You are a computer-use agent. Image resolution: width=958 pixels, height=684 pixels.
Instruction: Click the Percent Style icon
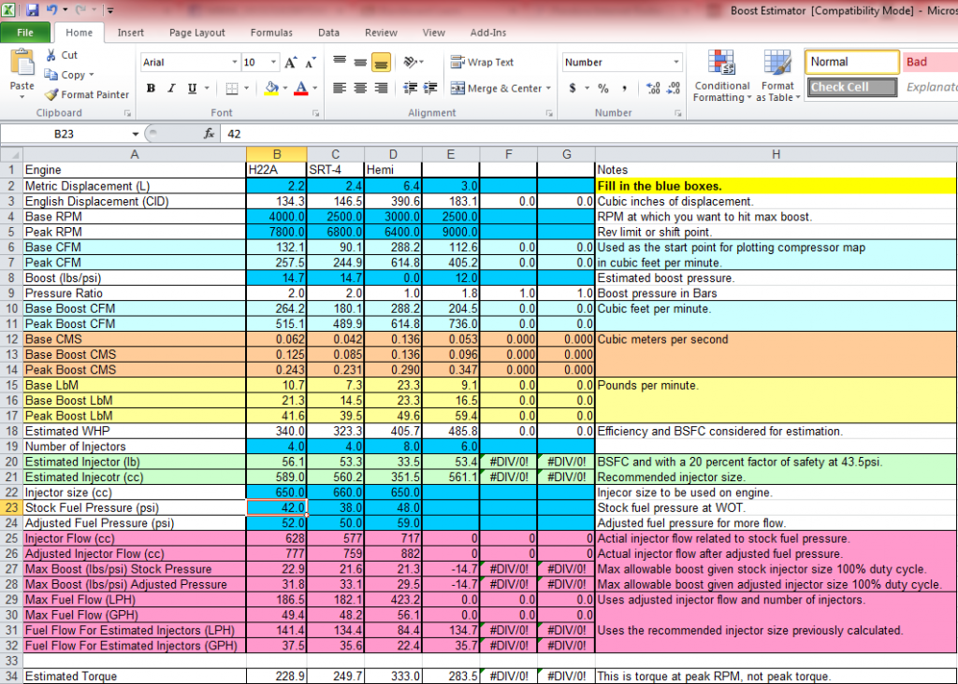click(x=603, y=88)
